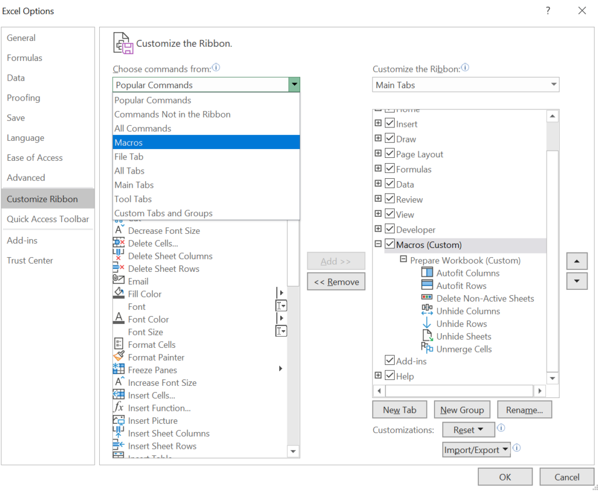The width and height of the screenshot is (598, 491).
Task: Click the Cancel button
Action: pyautogui.click(x=566, y=477)
